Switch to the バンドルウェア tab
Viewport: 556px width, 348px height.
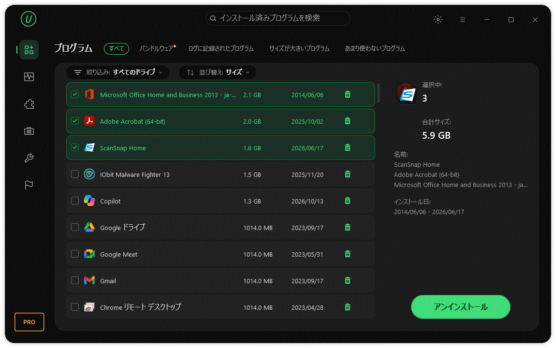[x=158, y=48]
